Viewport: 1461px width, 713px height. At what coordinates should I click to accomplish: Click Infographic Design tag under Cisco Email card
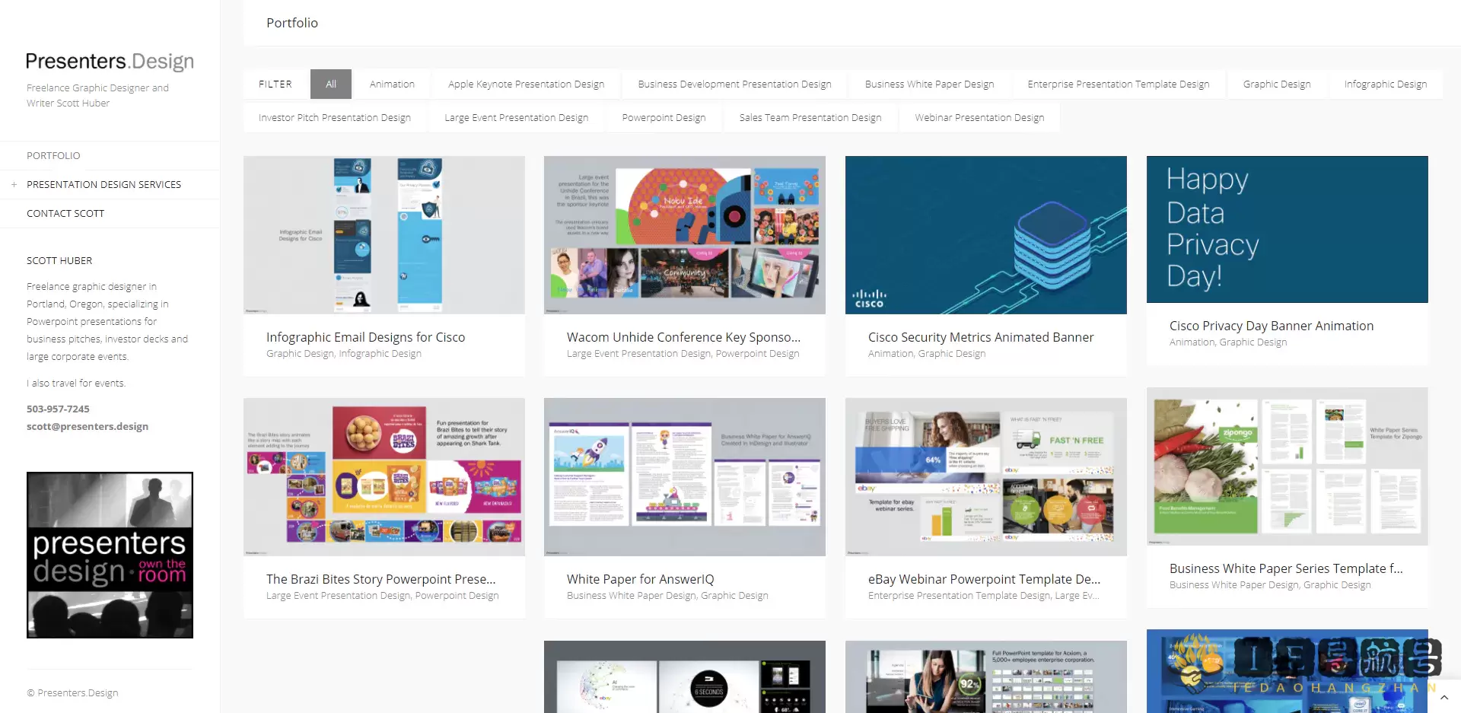click(x=380, y=354)
